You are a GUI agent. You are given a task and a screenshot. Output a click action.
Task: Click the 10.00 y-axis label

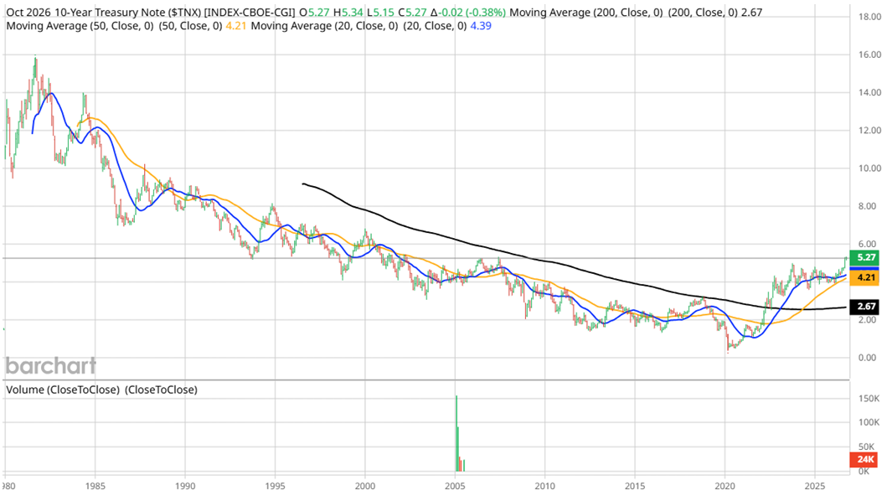click(869, 168)
